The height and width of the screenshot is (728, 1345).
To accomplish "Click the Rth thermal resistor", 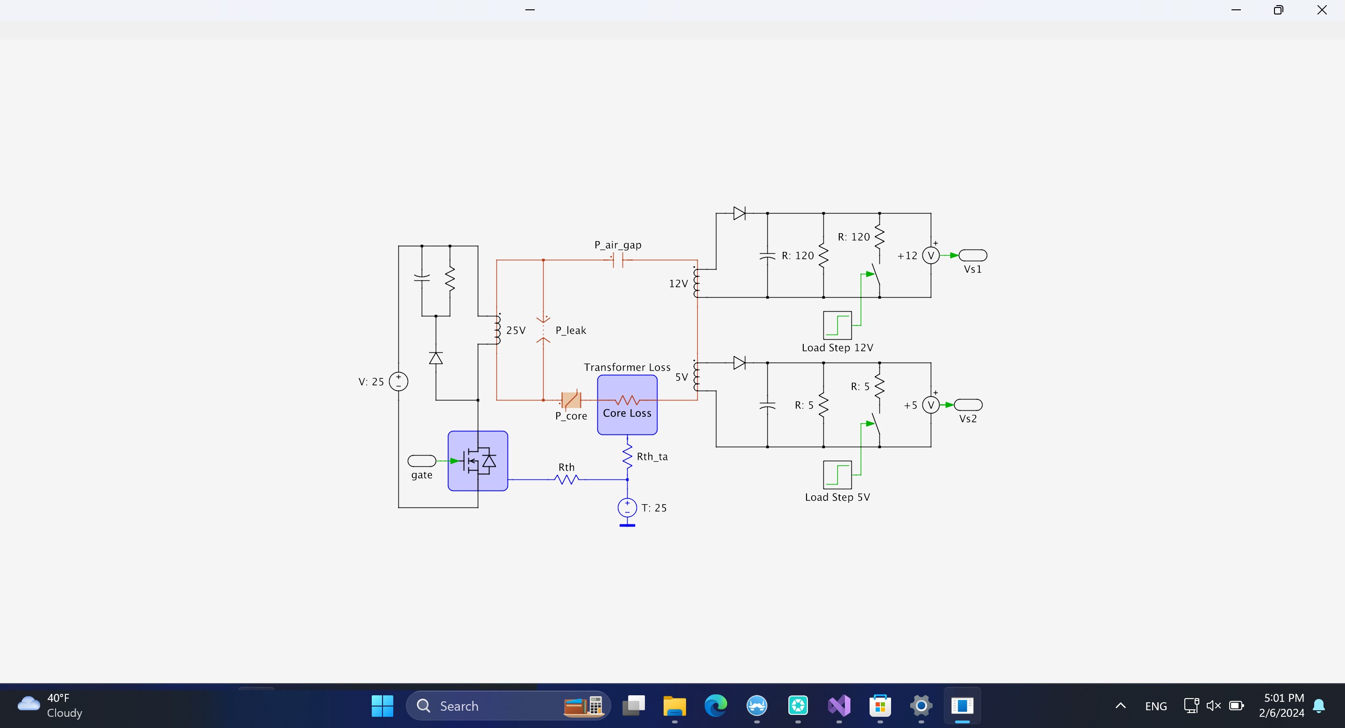I will [566, 479].
